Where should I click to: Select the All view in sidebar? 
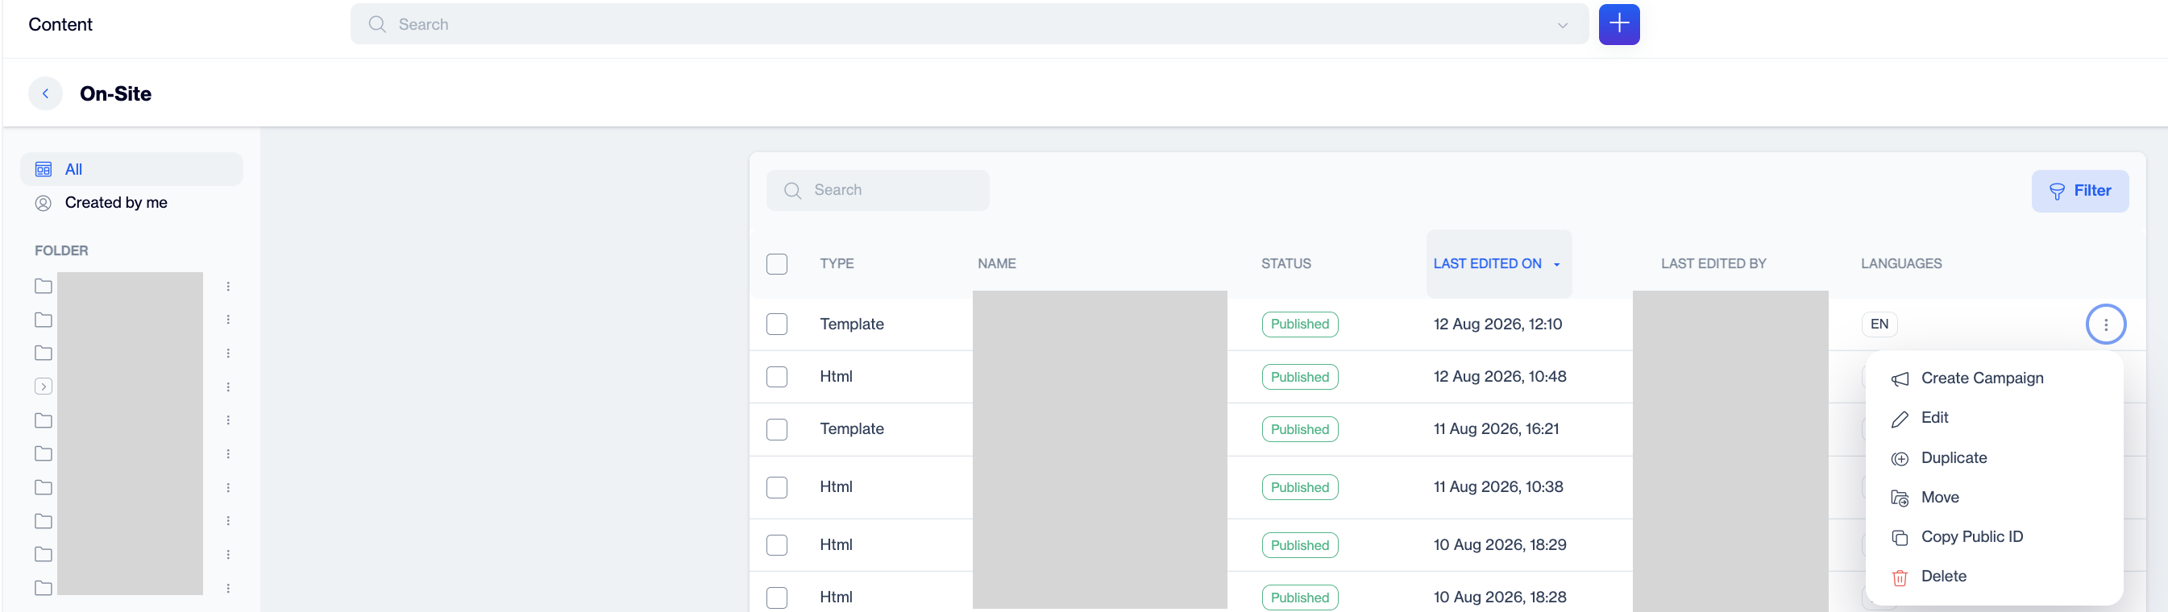(x=132, y=170)
